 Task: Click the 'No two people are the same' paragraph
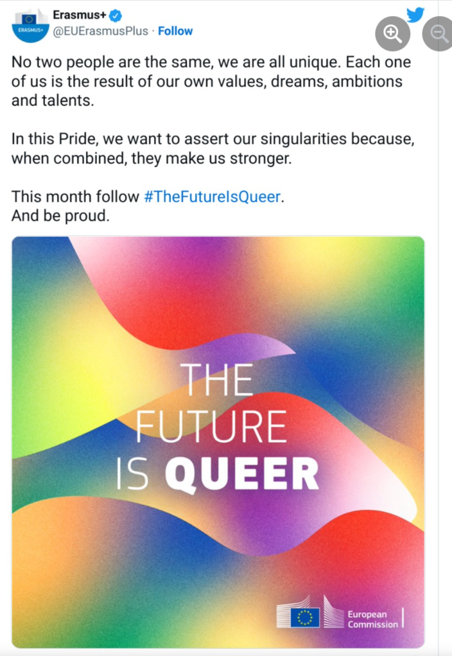(x=211, y=81)
